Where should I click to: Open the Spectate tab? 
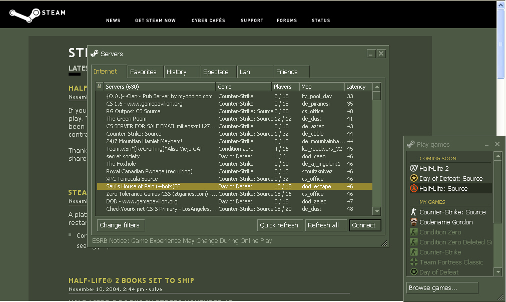tap(216, 72)
